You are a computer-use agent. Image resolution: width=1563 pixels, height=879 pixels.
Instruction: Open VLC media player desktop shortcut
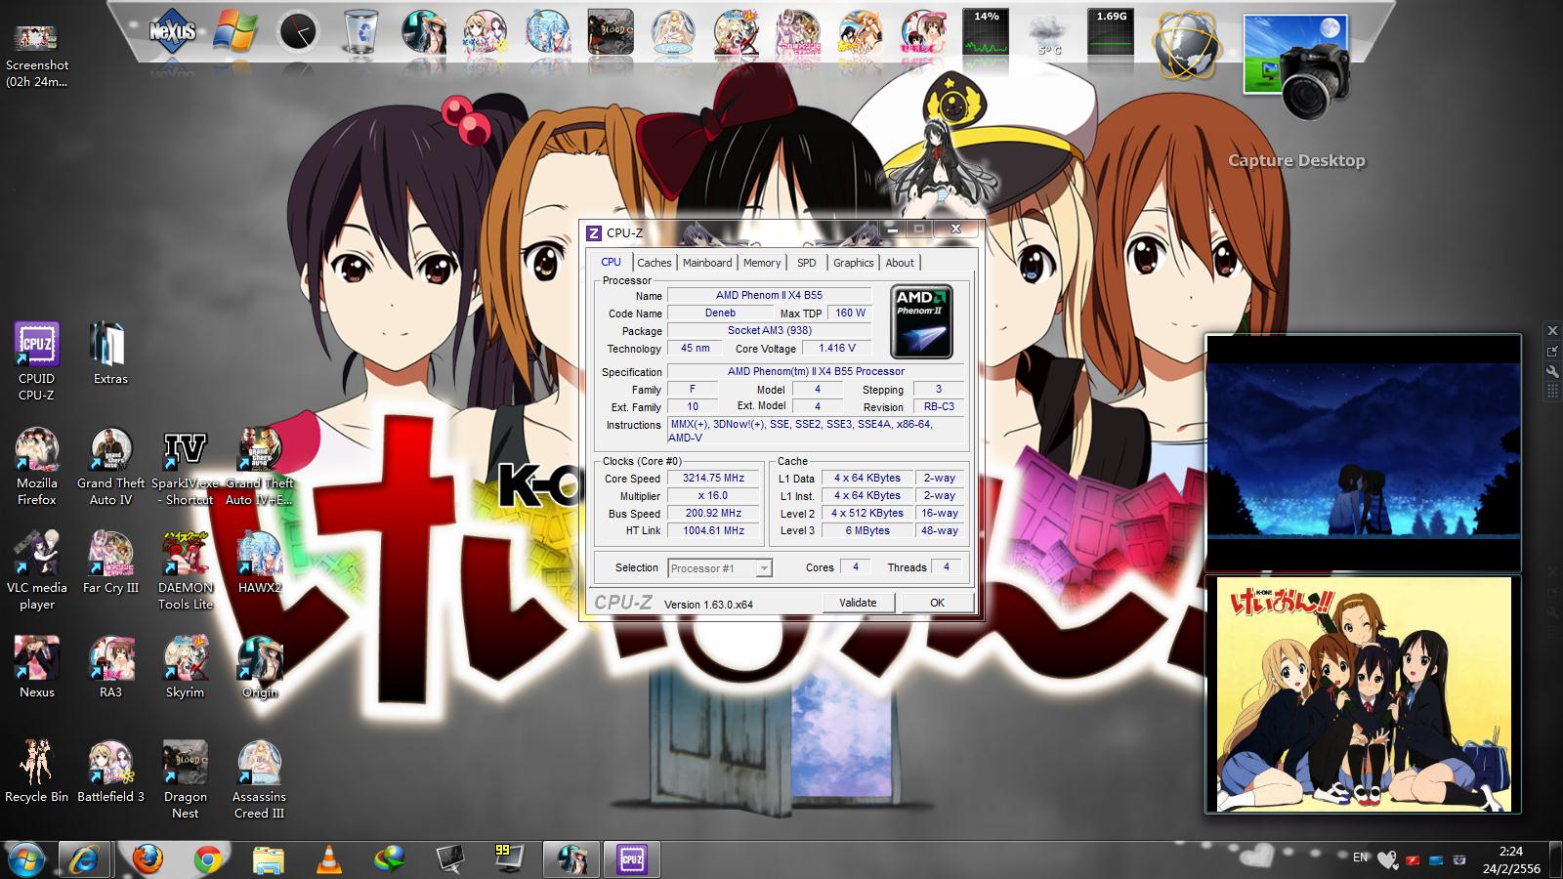pos(36,571)
